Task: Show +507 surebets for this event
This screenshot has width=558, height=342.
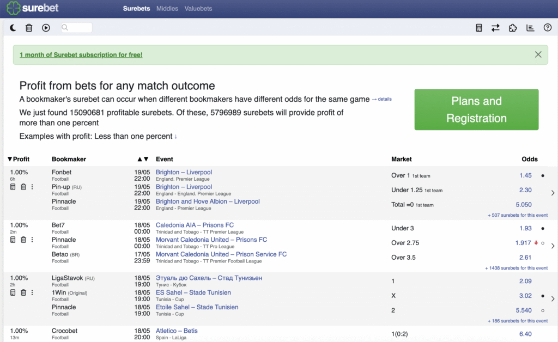Action: pos(518,215)
